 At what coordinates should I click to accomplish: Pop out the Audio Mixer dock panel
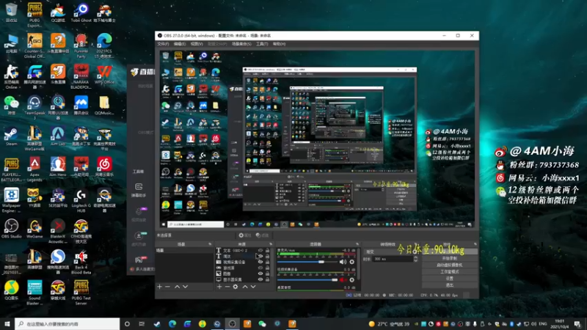pyautogui.click(x=357, y=244)
